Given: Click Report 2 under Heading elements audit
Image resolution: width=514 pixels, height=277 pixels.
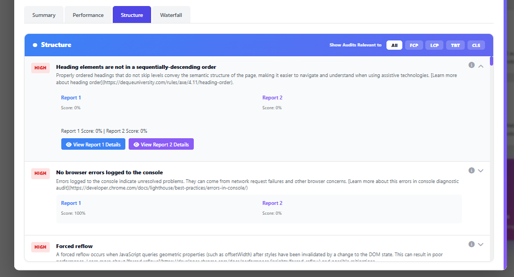Looking at the screenshot, I should (x=272, y=97).
